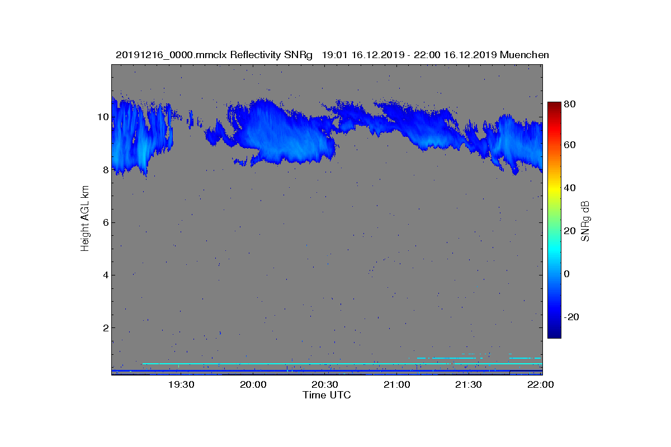Click the colorbar value -20
Viewport: 671px width, 447px height.
pos(571,316)
